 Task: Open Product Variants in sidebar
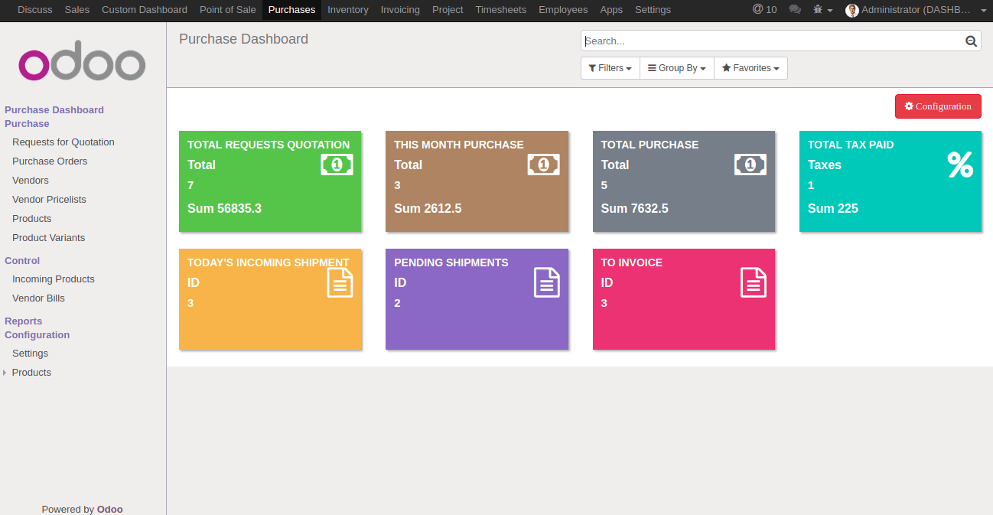[49, 238]
